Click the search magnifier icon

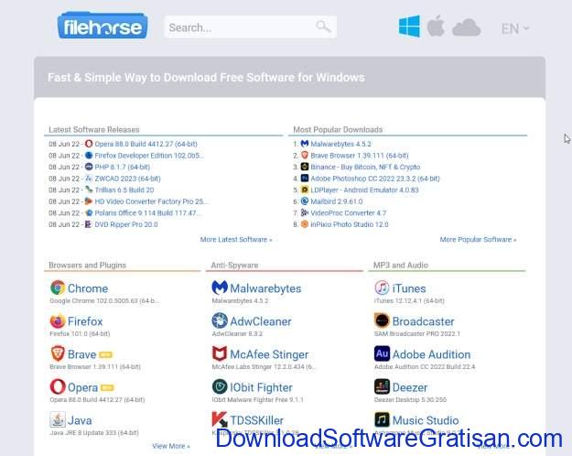tap(323, 27)
